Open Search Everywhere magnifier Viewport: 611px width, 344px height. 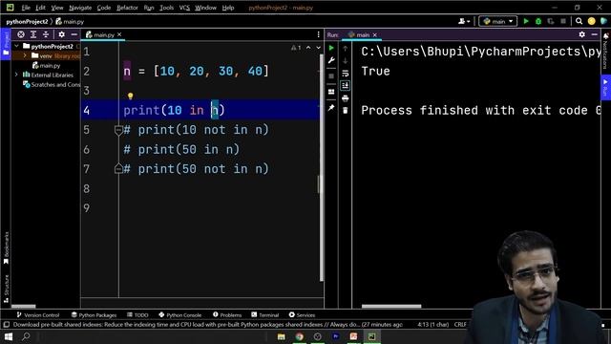pyautogui.click(x=579, y=21)
